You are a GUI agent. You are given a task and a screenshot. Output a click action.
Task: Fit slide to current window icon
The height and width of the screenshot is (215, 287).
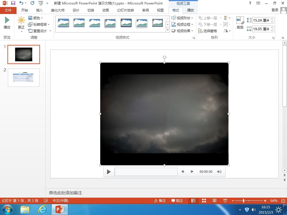283,200
